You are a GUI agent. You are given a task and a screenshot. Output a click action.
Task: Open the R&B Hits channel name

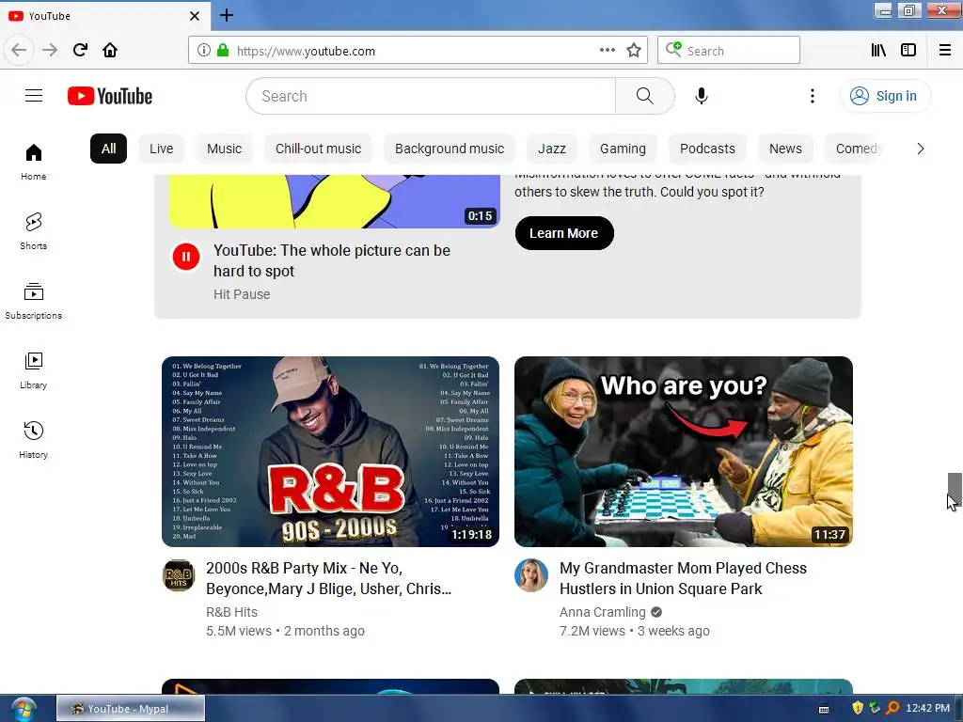[231, 612]
